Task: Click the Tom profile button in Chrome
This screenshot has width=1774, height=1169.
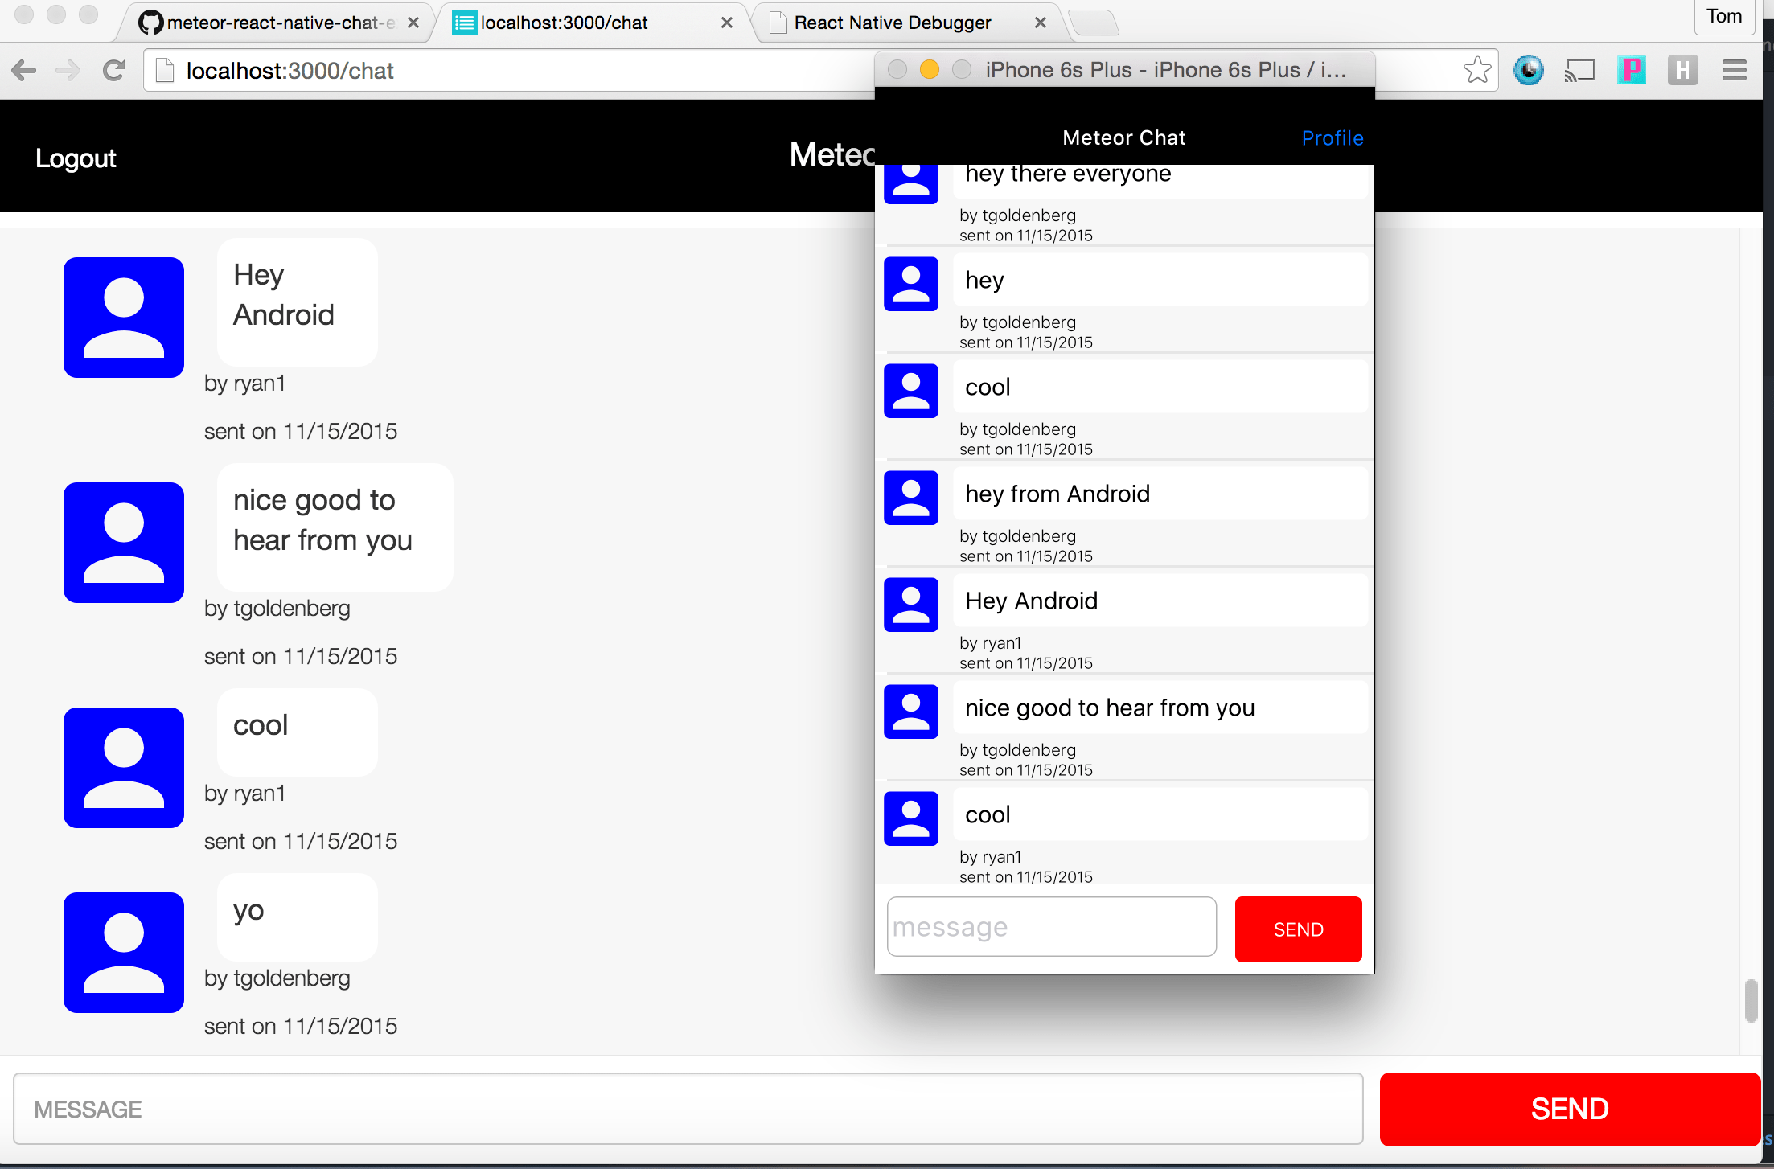Action: point(1724,16)
